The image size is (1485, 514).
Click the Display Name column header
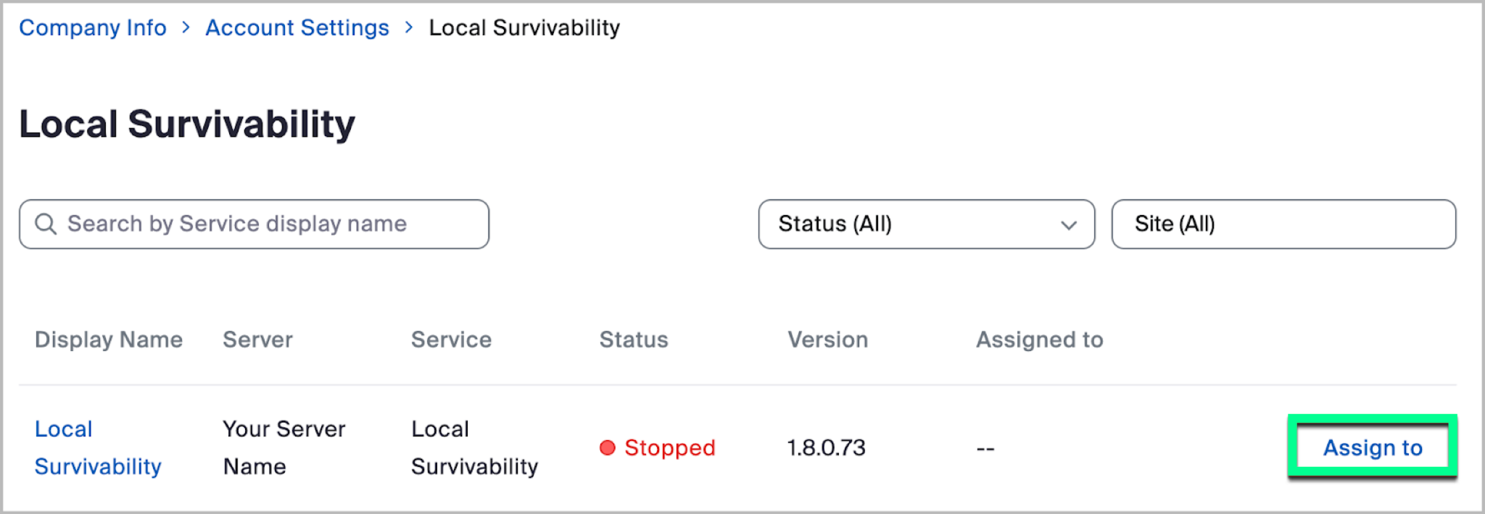pos(109,340)
